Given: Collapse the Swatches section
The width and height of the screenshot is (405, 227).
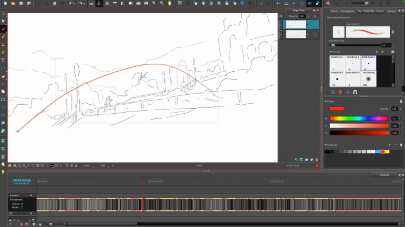Looking at the screenshot, I should pyautogui.click(x=326, y=145).
